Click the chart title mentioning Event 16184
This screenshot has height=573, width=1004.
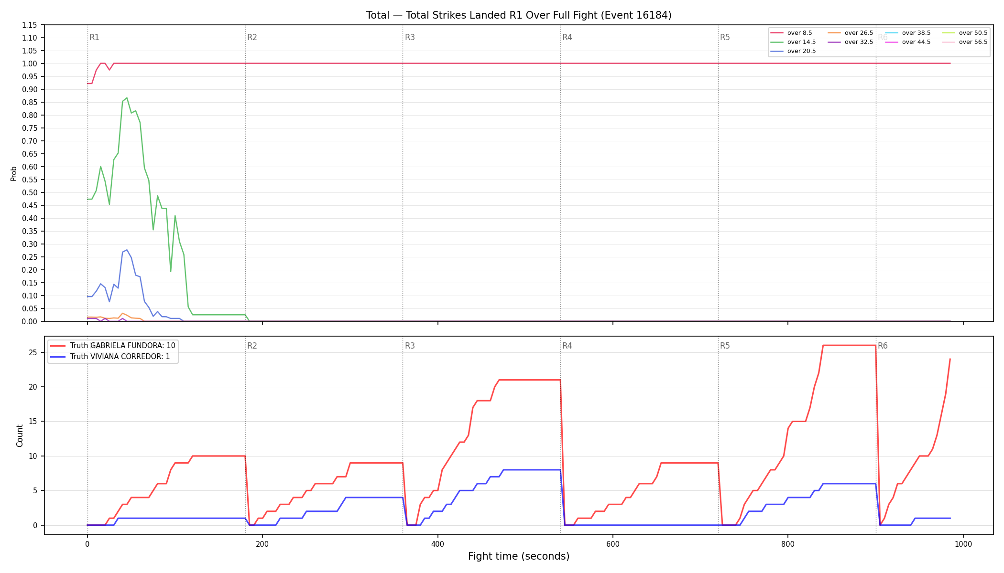[x=519, y=15]
